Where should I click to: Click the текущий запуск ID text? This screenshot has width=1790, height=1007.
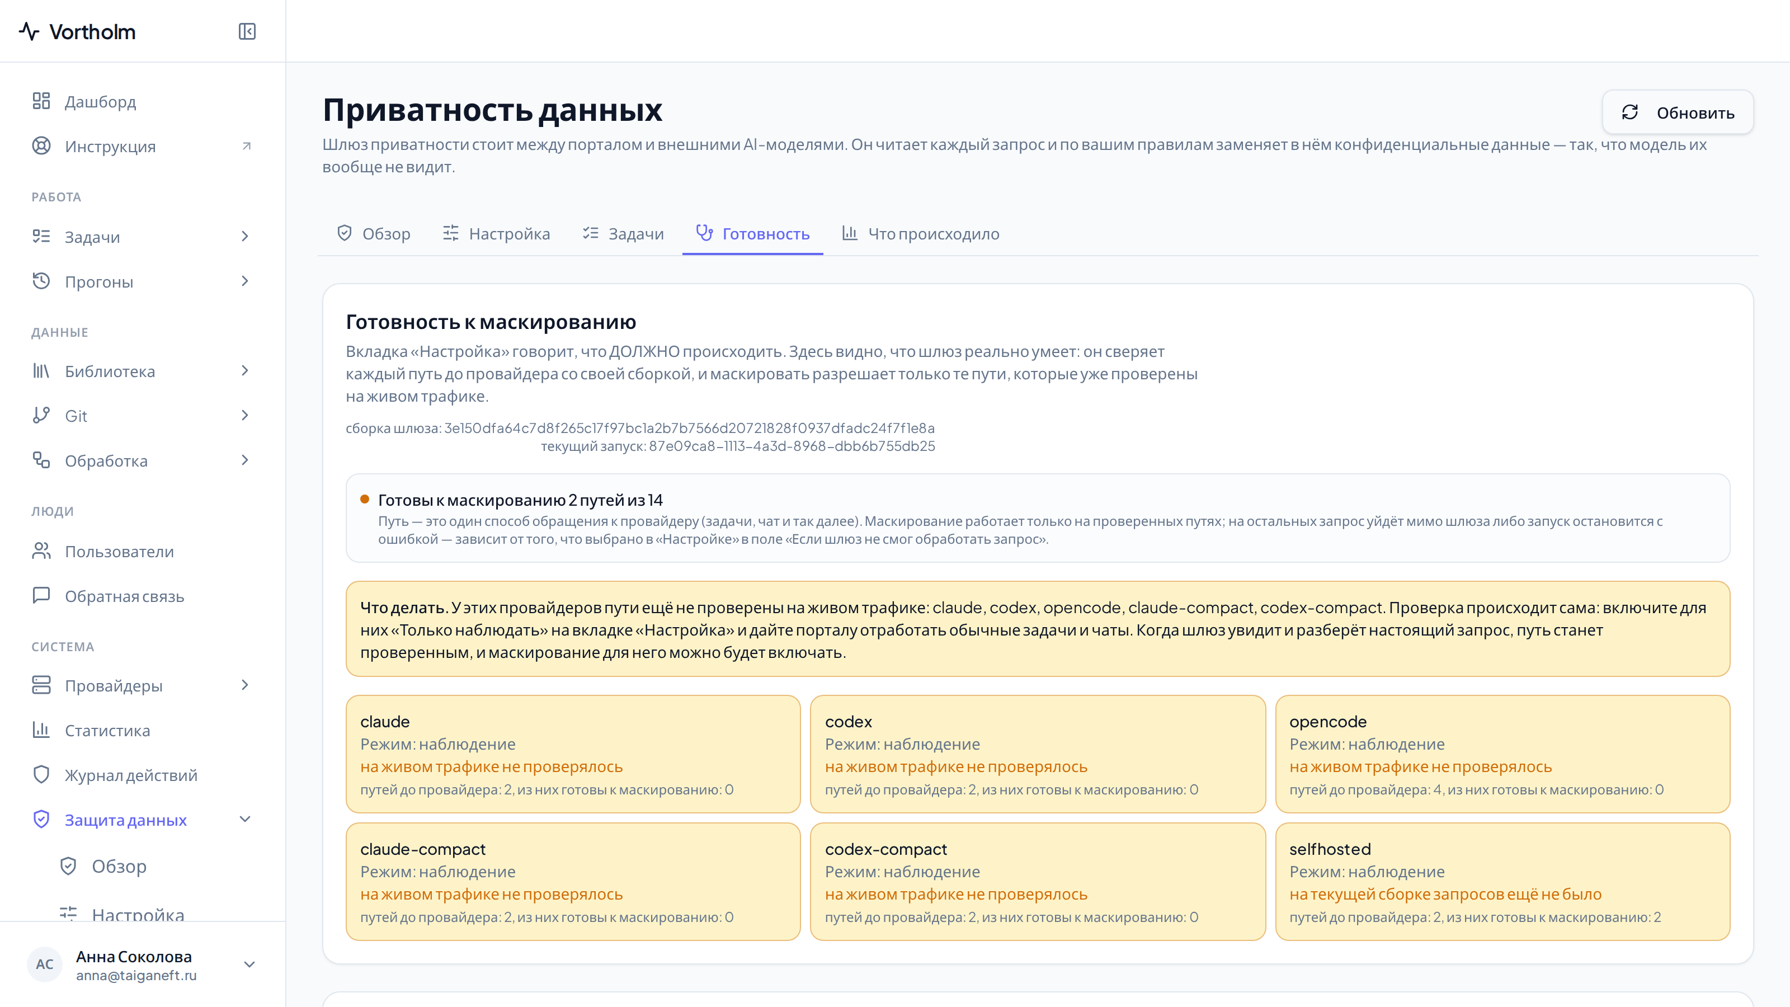point(738,445)
